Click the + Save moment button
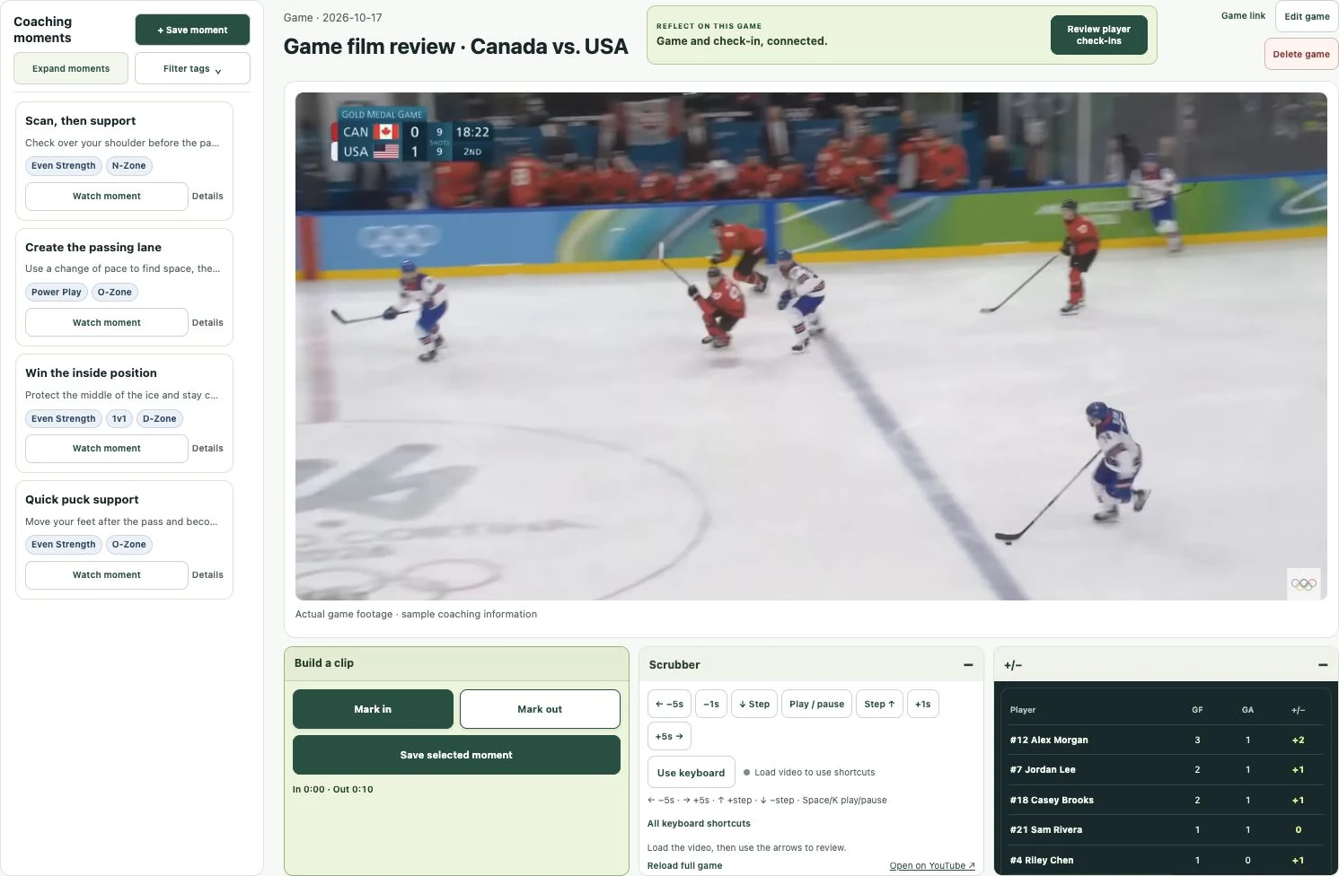The height and width of the screenshot is (876, 1339). pyautogui.click(x=192, y=30)
